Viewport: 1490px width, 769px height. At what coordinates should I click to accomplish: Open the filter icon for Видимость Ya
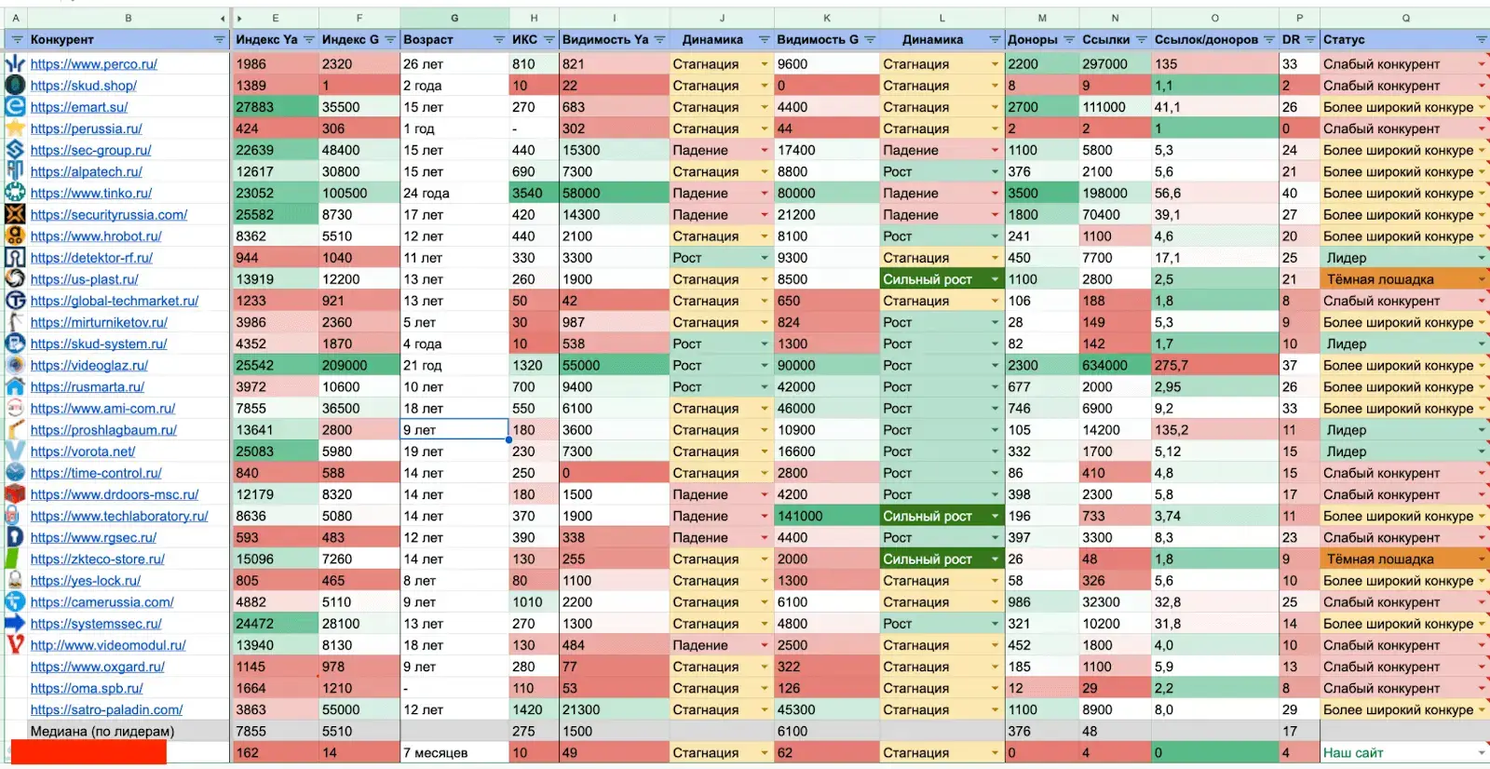click(x=659, y=40)
